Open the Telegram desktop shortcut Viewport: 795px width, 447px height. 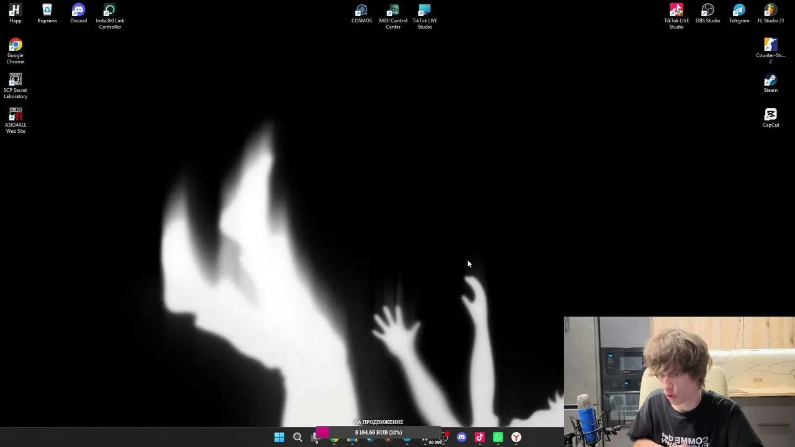coord(739,14)
